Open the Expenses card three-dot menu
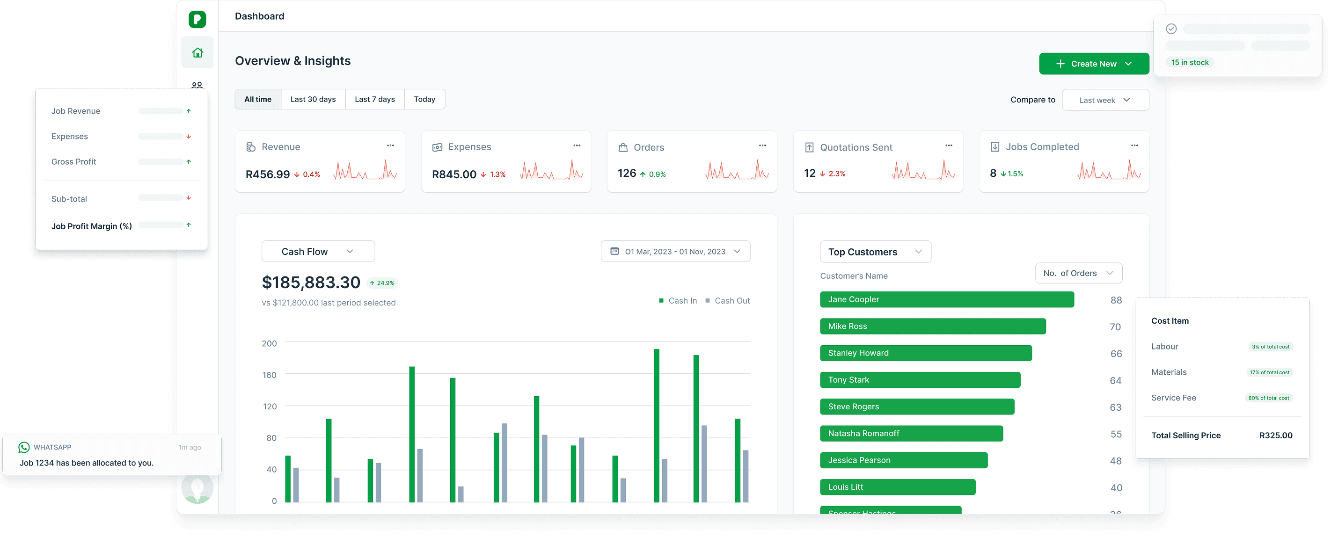 [x=577, y=145]
